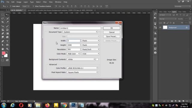Open bit depth 8 bit dropdown

[90, 54]
